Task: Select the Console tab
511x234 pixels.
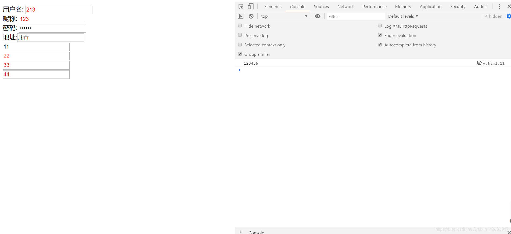Action: point(297,7)
